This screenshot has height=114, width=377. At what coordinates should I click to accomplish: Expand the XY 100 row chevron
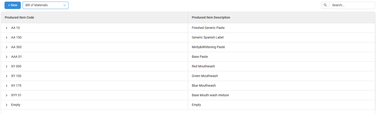tap(6, 76)
